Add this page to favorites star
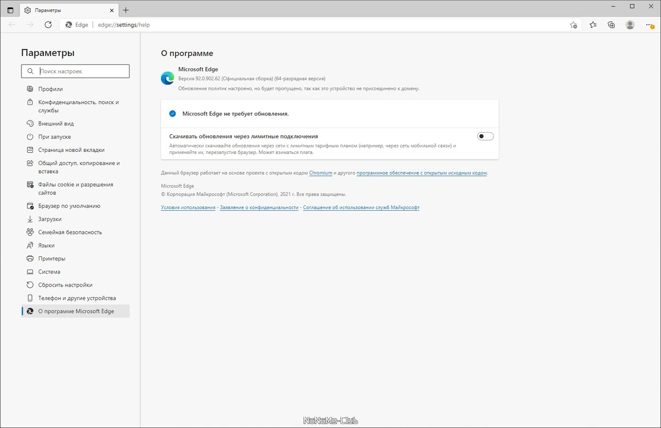Image resolution: width=661 pixels, height=428 pixels. pos(573,25)
